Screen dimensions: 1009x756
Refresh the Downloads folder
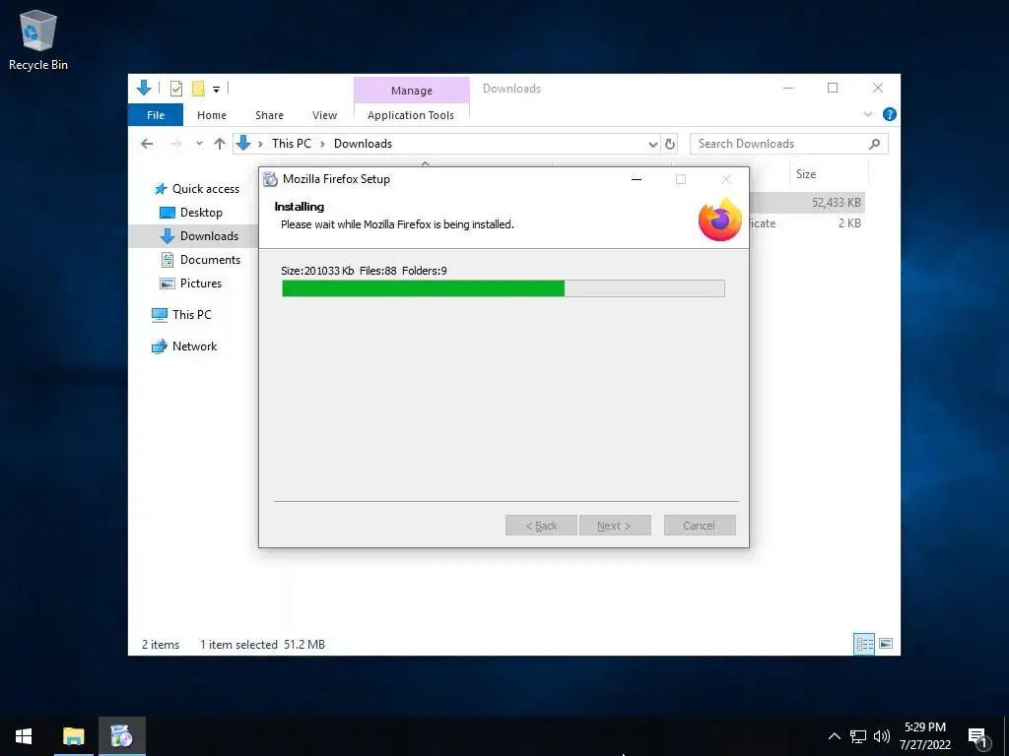click(x=670, y=144)
